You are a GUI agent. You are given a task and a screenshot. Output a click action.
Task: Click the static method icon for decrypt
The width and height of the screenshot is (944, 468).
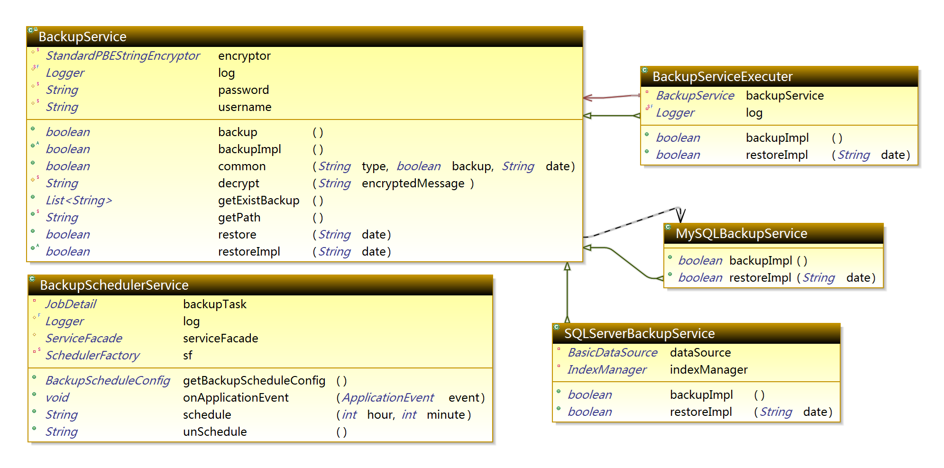(x=35, y=179)
